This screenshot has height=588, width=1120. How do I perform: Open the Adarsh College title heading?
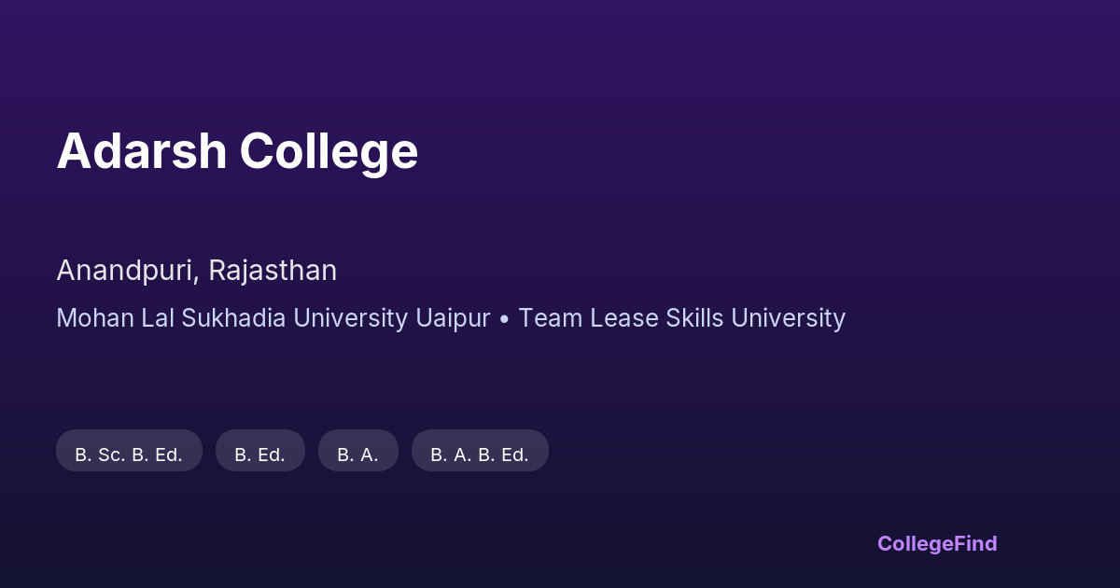tap(237, 151)
